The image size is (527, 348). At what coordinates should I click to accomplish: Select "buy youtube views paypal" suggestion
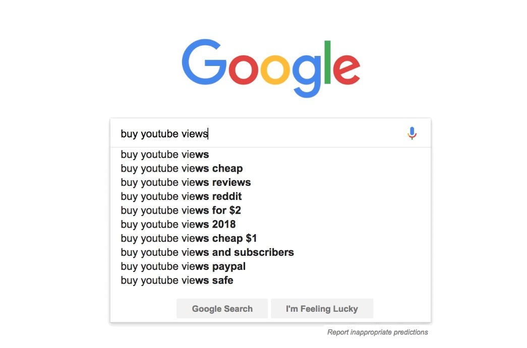[x=183, y=266]
